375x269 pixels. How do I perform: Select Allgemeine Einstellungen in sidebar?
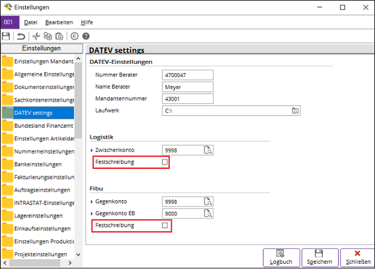pos(38,74)
